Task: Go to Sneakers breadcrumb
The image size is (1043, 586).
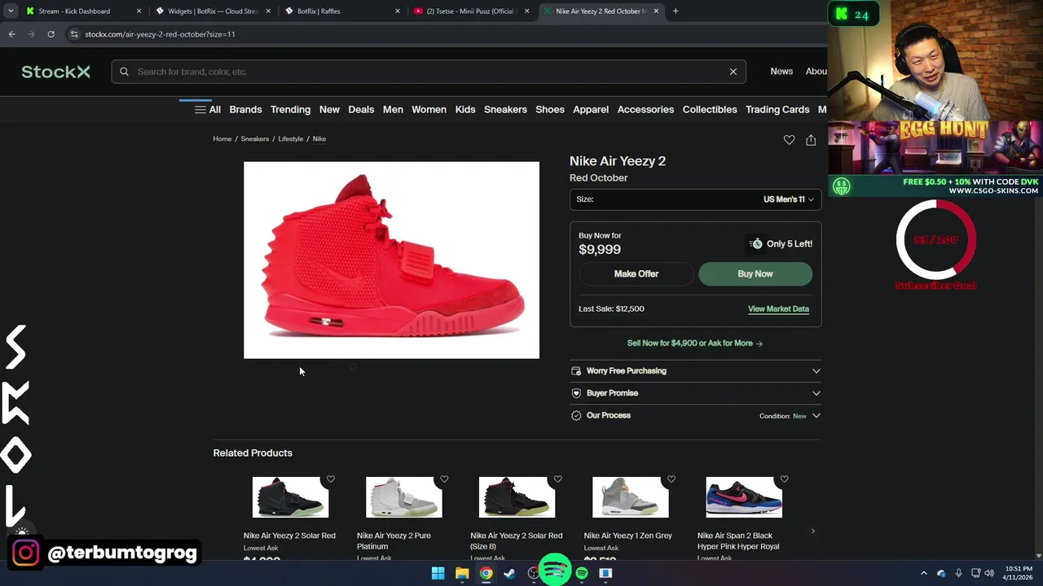Action: point(254,139)
